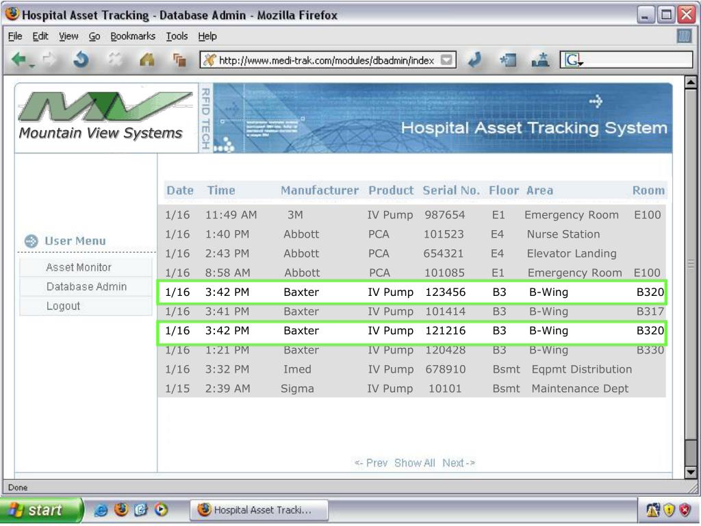Click the Area column header
The image size is (701, 526).
539,190
